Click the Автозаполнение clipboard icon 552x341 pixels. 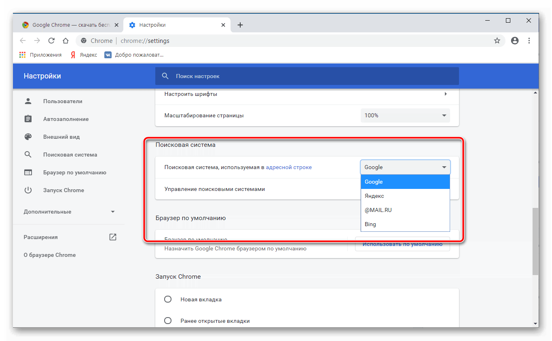point(28,119)
